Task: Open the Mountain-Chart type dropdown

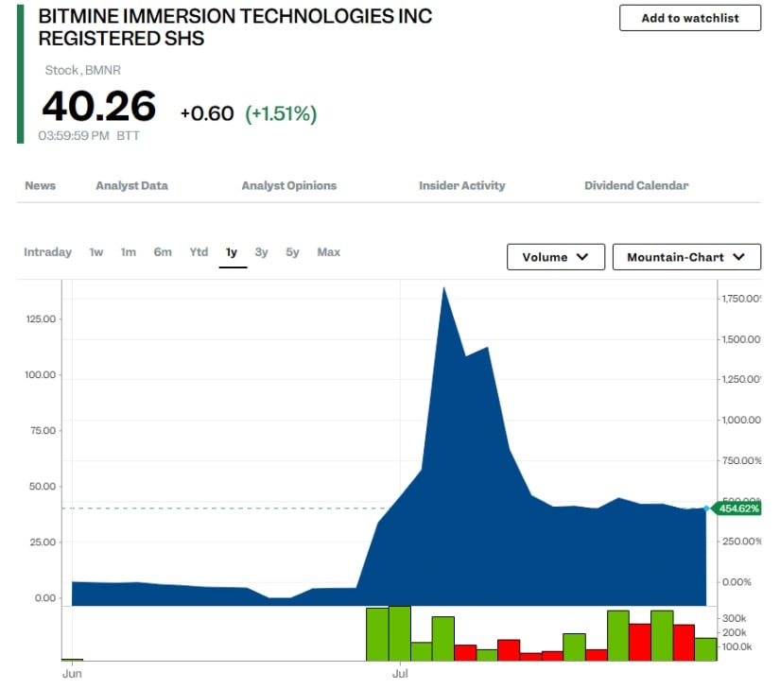Action: (x=686, y=256)
